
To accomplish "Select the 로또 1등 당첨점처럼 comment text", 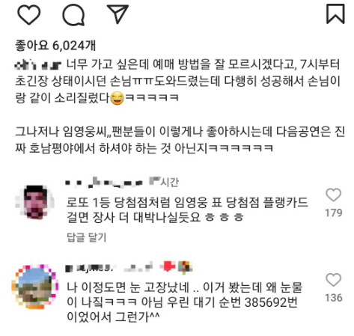I will (x=187, y=210).
